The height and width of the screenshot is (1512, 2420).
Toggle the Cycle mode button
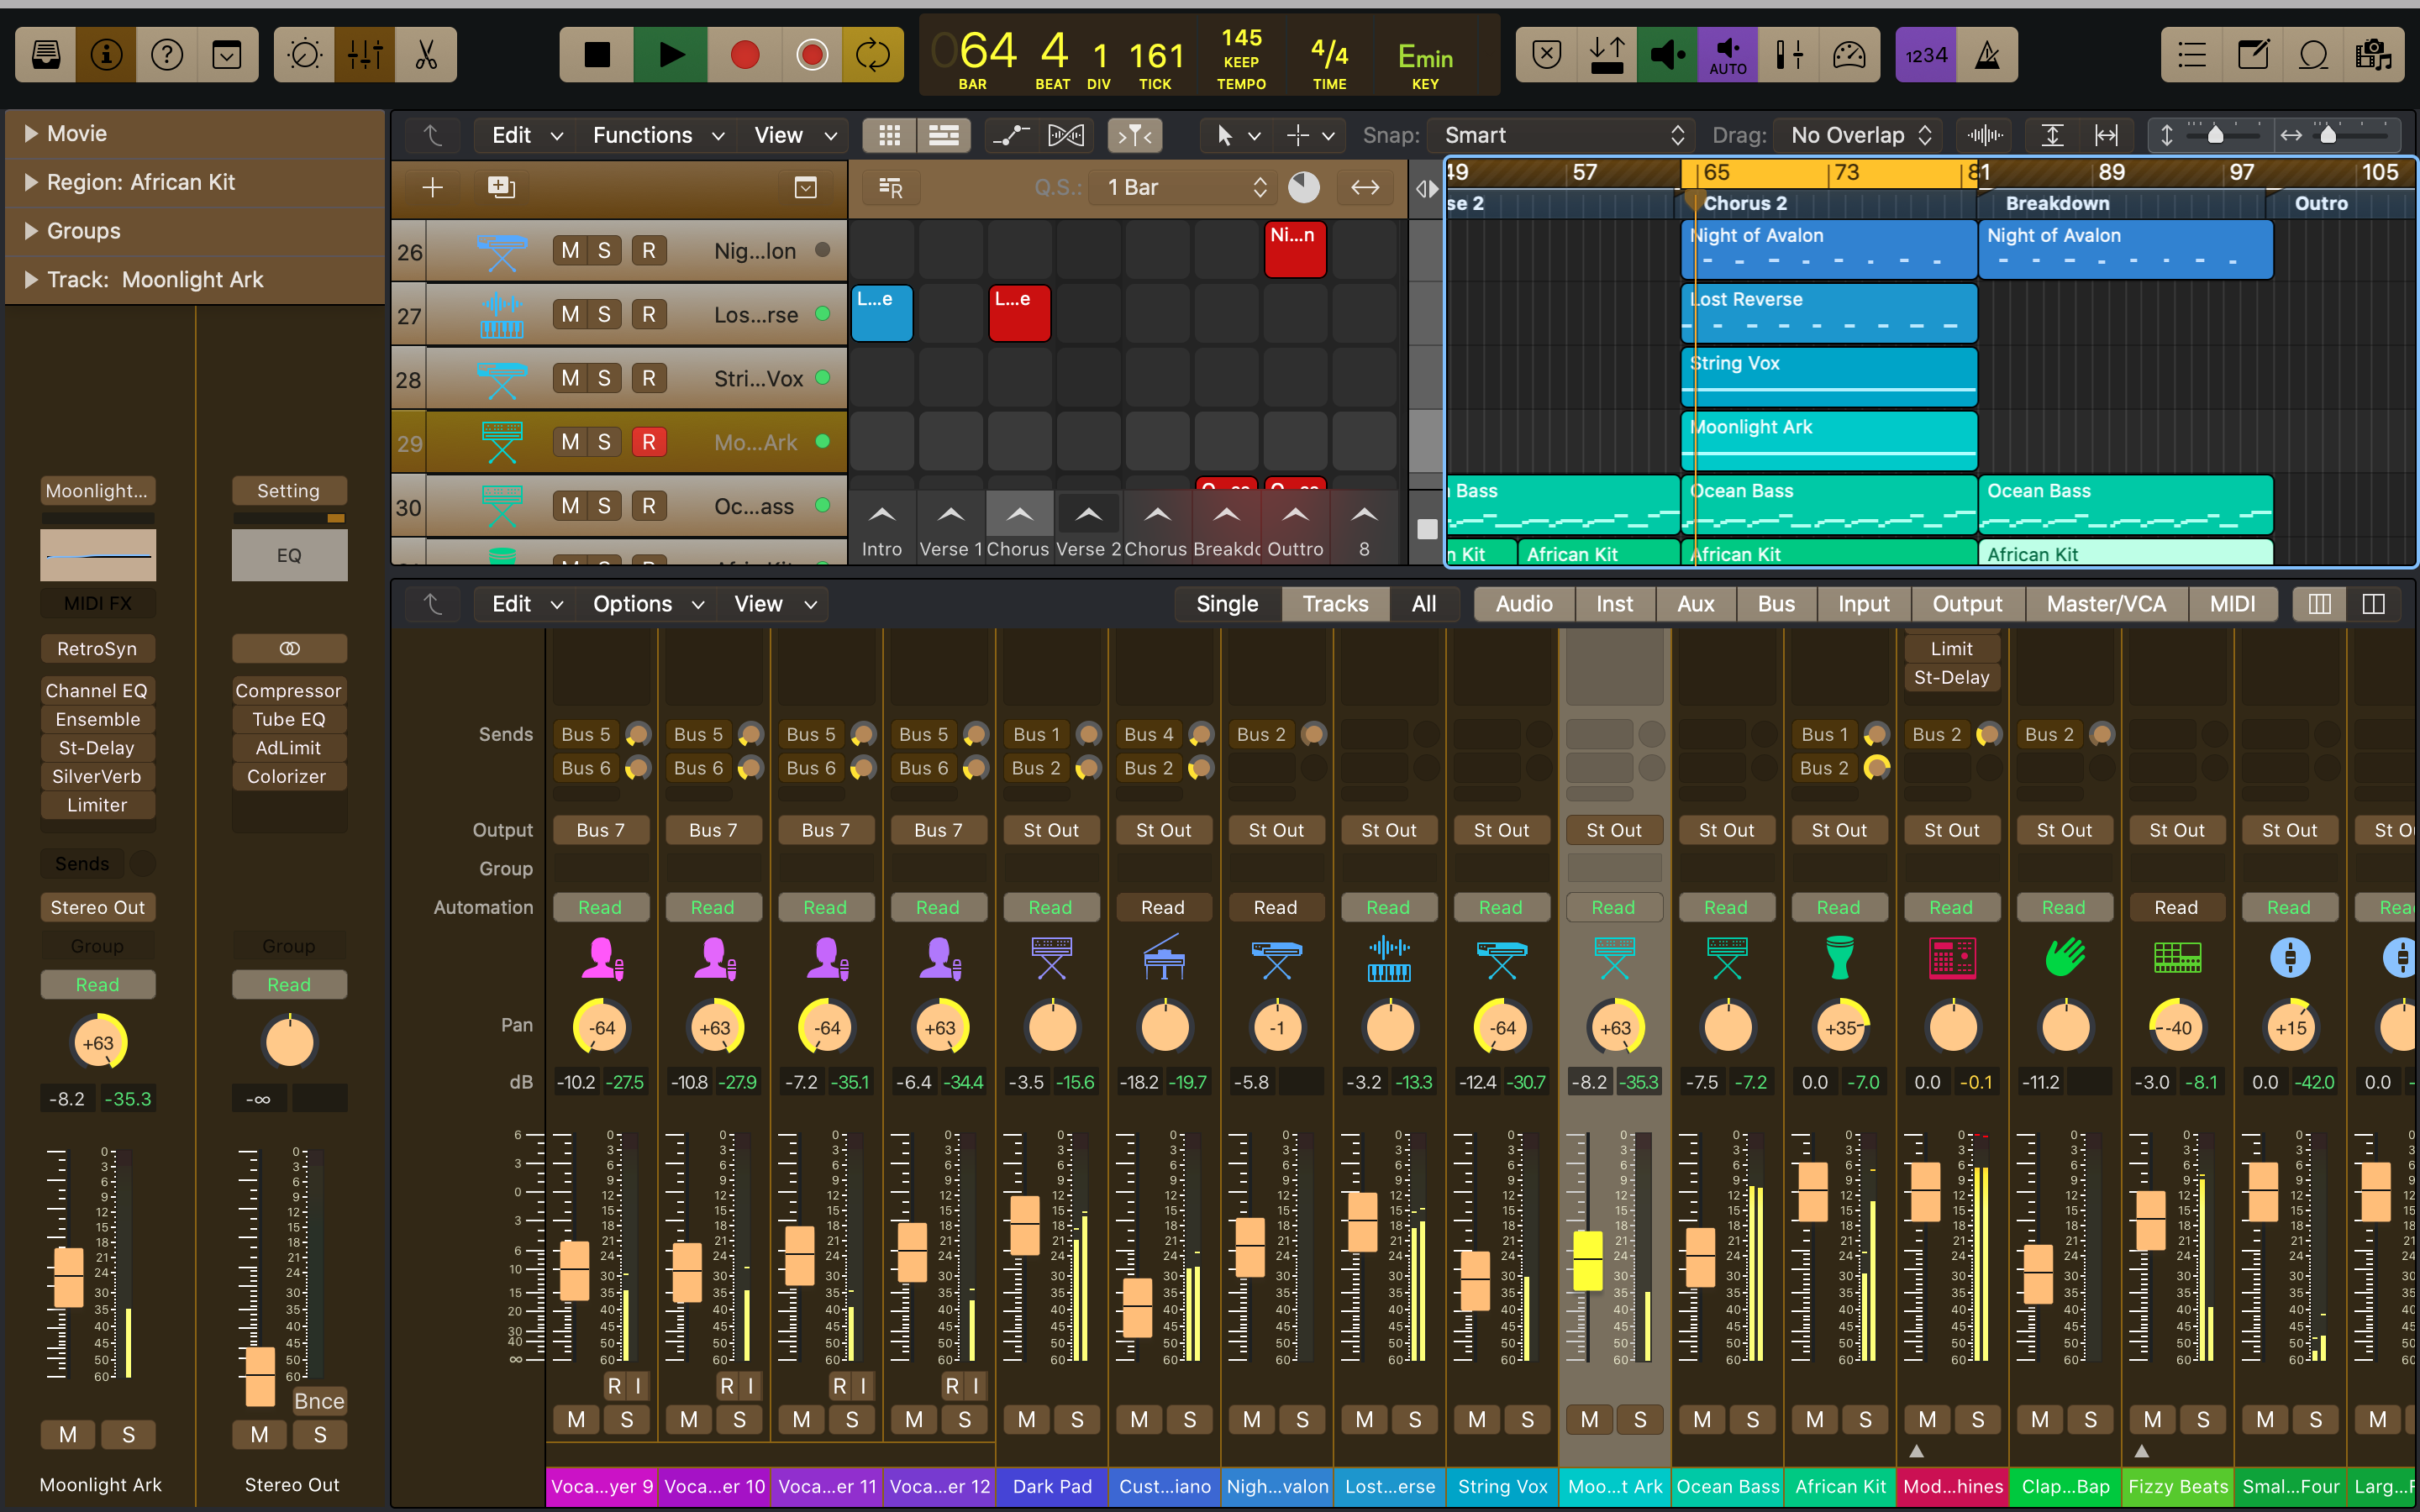pos(872,55)
